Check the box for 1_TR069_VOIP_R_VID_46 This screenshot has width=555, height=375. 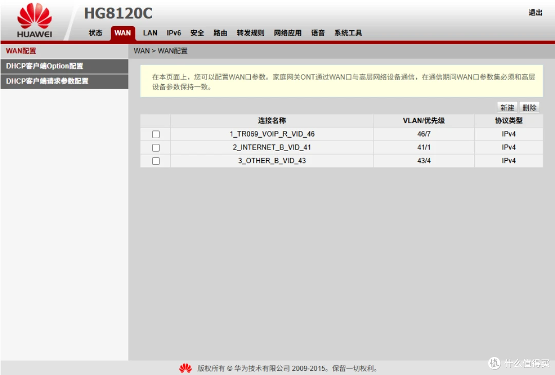point(156,135)
